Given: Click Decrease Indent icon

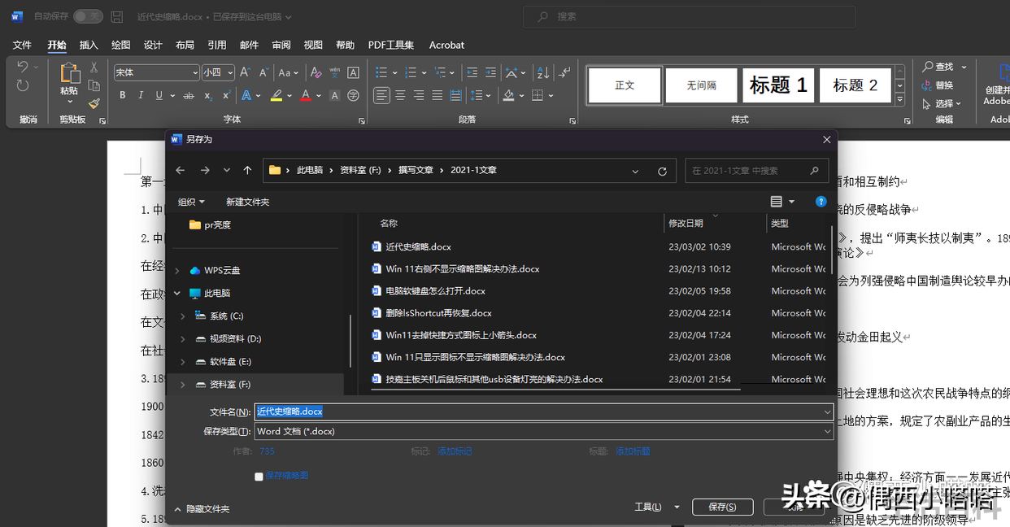Looking at the screenshot, I should coord(472,72).
